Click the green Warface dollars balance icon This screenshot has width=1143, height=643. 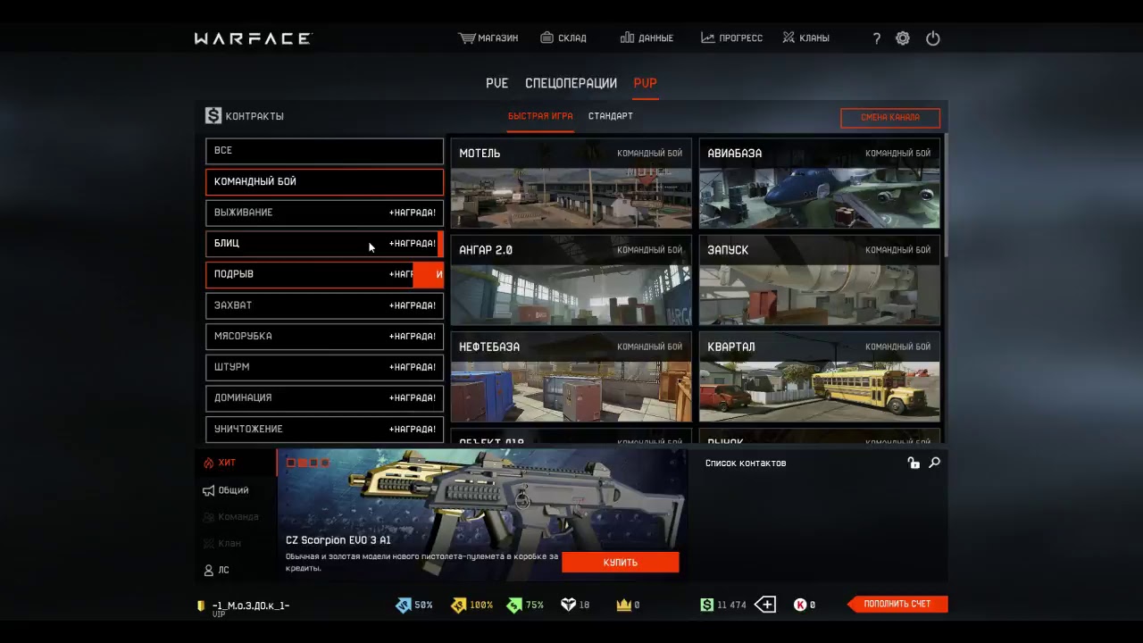(707, 605)
